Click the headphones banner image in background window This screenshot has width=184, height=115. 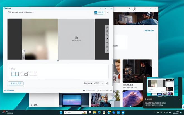tap(136, 18)
